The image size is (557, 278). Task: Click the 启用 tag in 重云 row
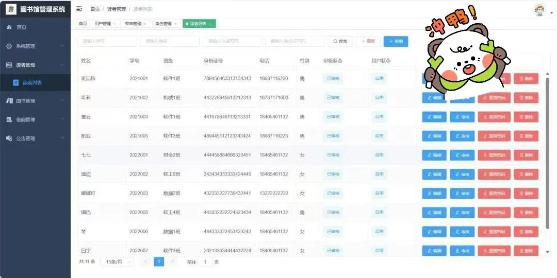[379, 117]
